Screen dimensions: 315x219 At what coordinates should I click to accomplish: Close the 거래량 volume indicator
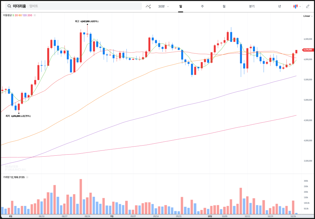27,177
